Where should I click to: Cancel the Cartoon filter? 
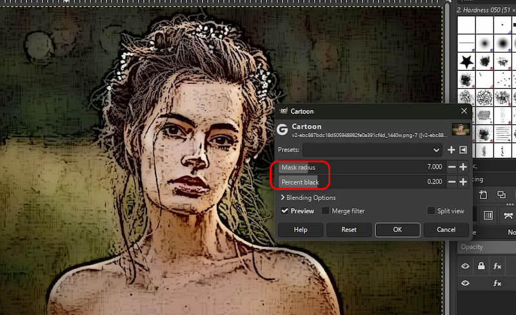click(x=446, y=230)
